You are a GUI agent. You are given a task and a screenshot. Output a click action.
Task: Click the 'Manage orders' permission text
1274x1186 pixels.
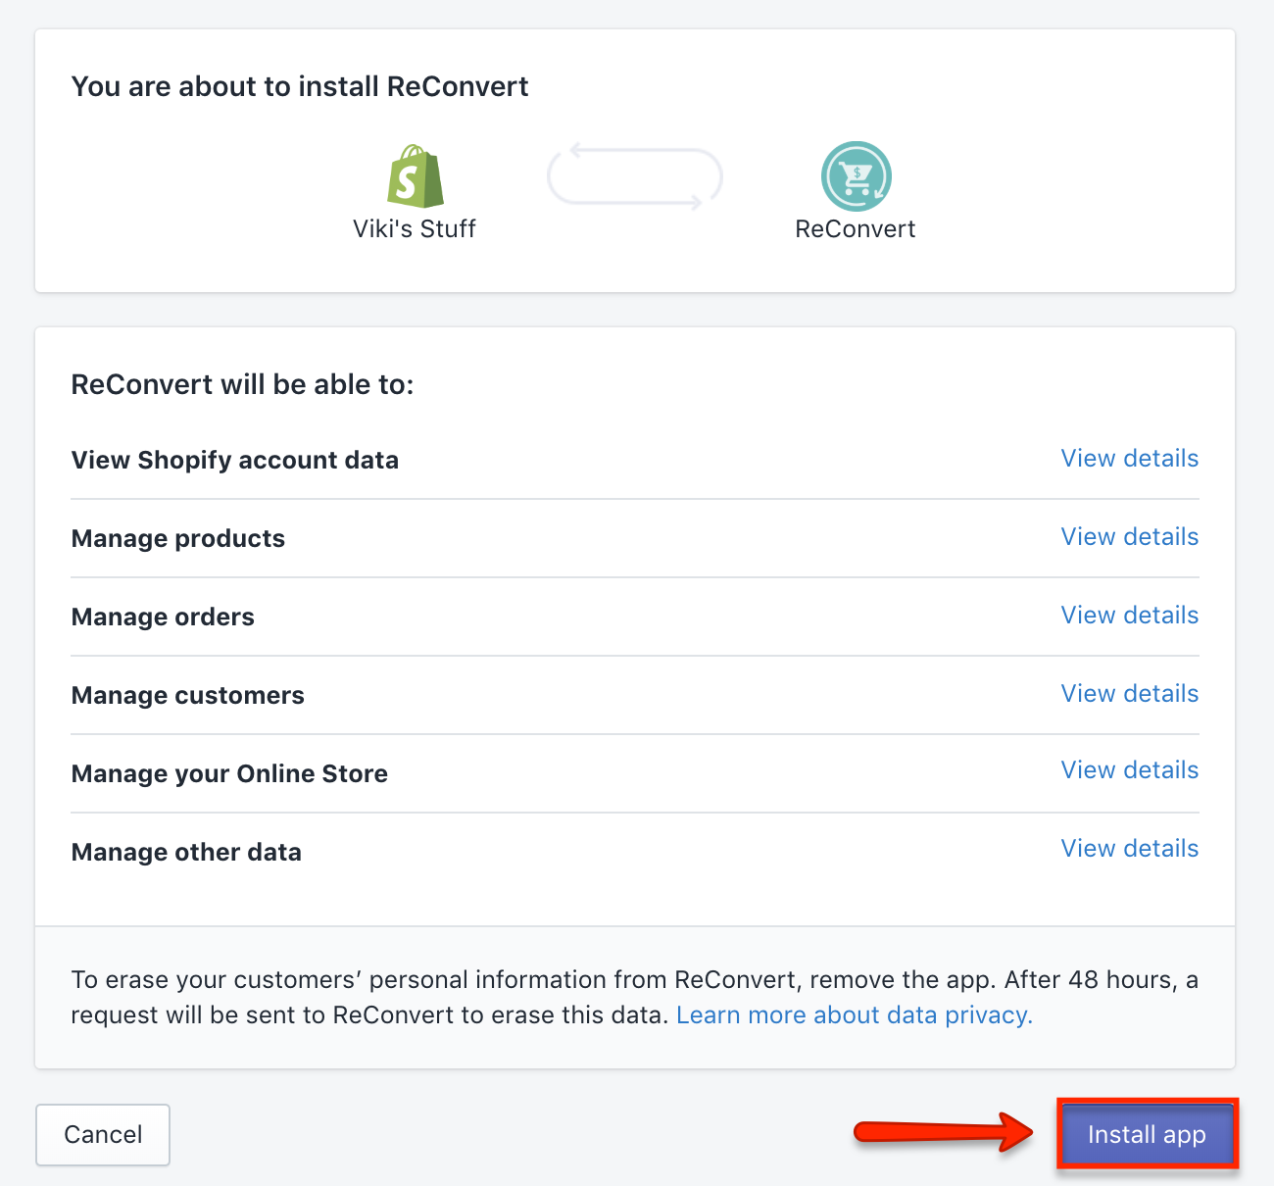[x=163, y=618]
